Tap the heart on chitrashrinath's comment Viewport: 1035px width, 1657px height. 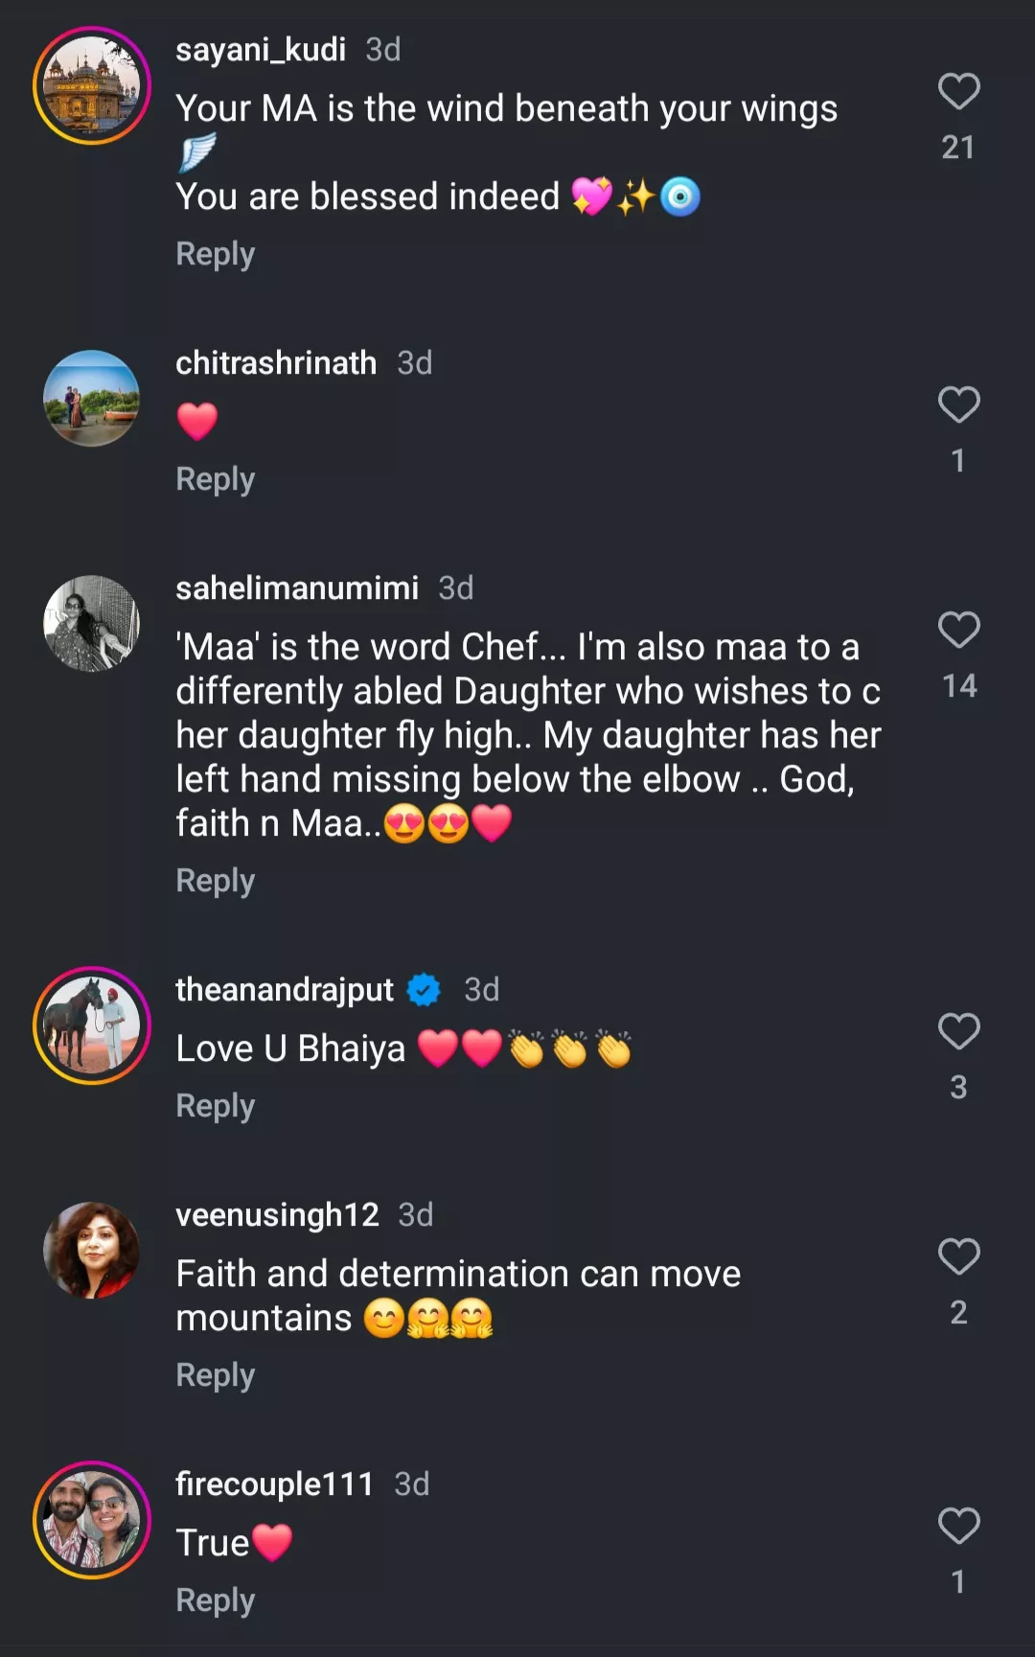[x=958, y=405]
